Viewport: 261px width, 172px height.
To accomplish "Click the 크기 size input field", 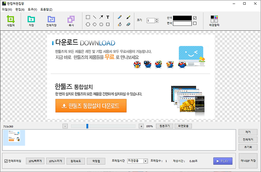I will [151, 20].
